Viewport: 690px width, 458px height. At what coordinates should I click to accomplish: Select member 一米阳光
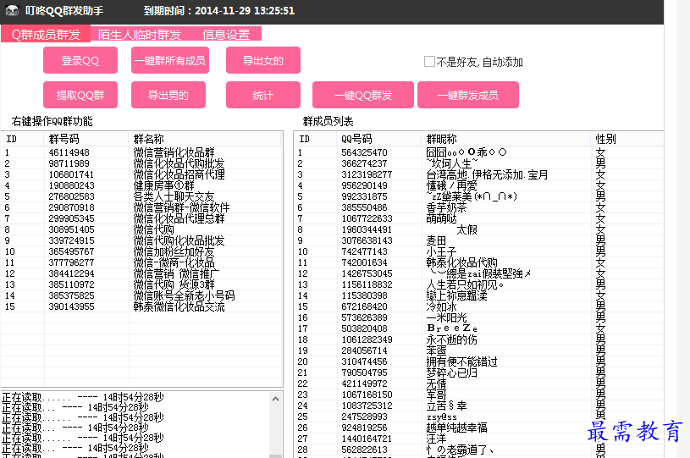click(x=446, y=317)
